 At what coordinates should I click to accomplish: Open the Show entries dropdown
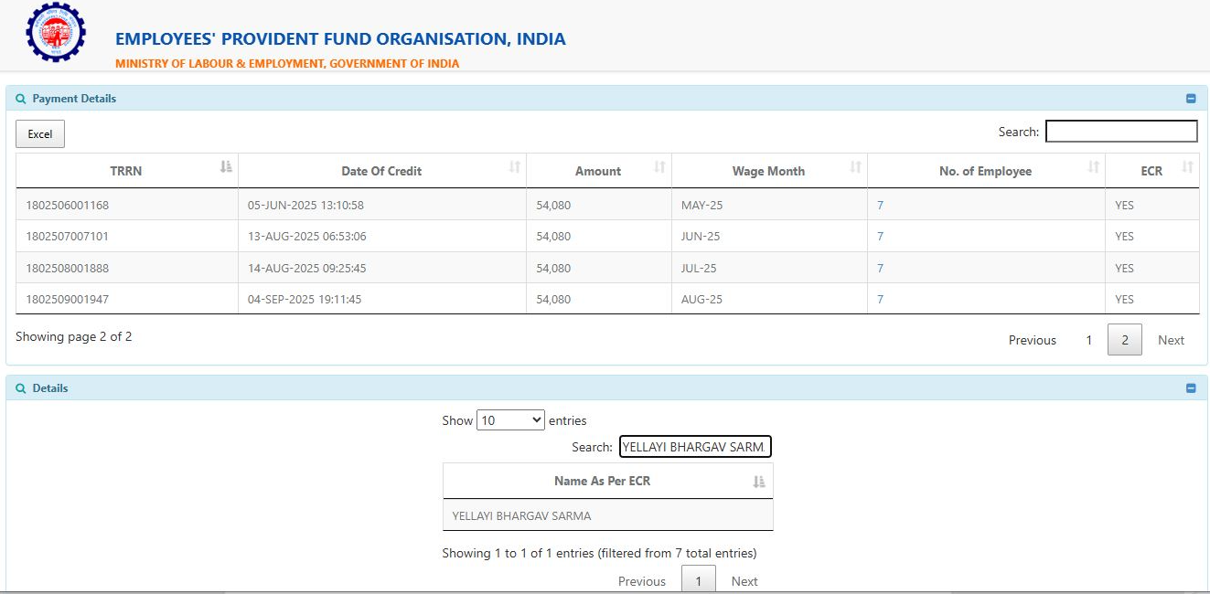point(510,420)
